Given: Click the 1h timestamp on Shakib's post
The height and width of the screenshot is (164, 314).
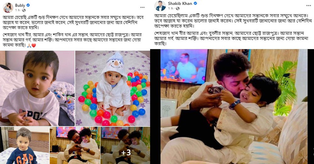Looking at the screenshot, I should [171, 8].
